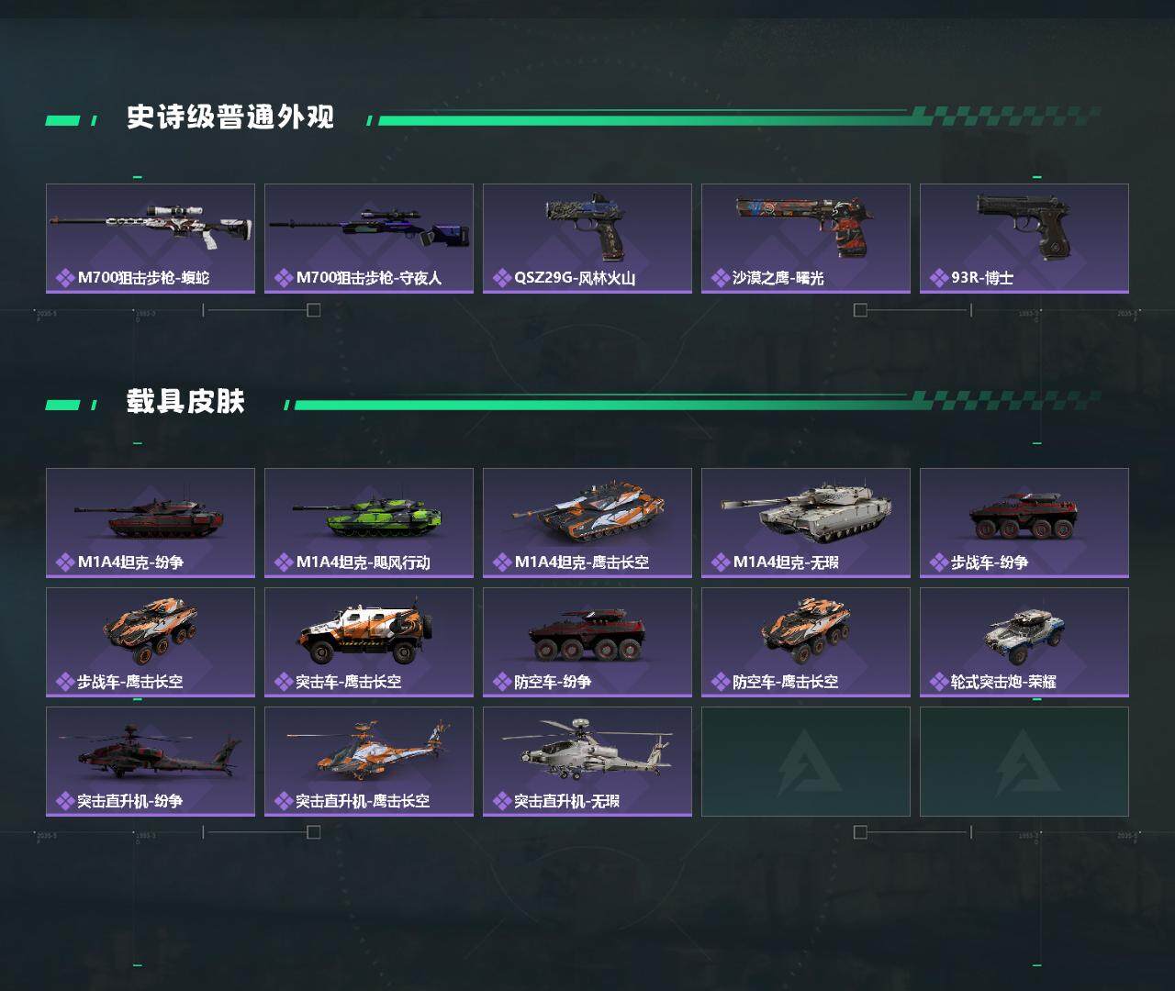Click the 载具皮肤 section heading
Screen dimensions: 1175x991
pyautogui.click(x=185, y=402)
